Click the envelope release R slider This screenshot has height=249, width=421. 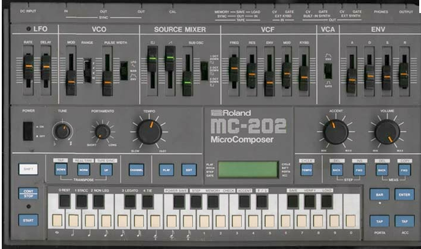pyautogui.click(x=404, y=75)
